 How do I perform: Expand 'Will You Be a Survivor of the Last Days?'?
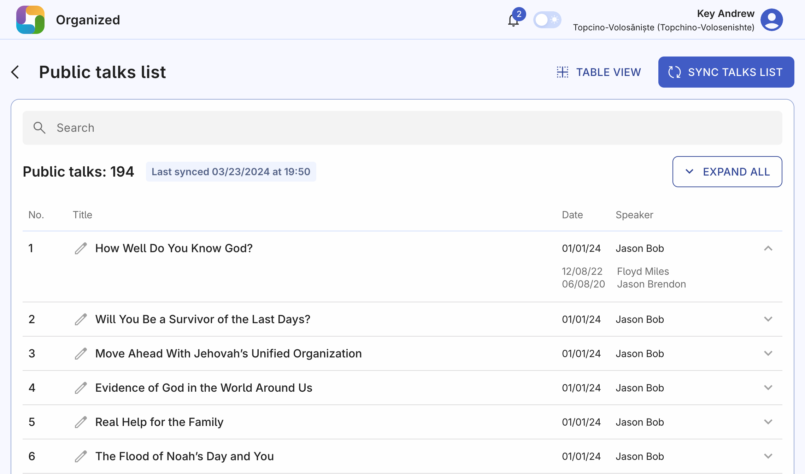coord(768,319)
